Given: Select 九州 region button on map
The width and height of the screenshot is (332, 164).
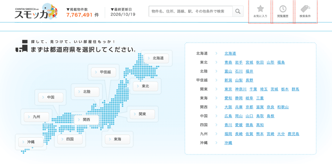Looking at the screenshot, I should [x=36, y=117].
